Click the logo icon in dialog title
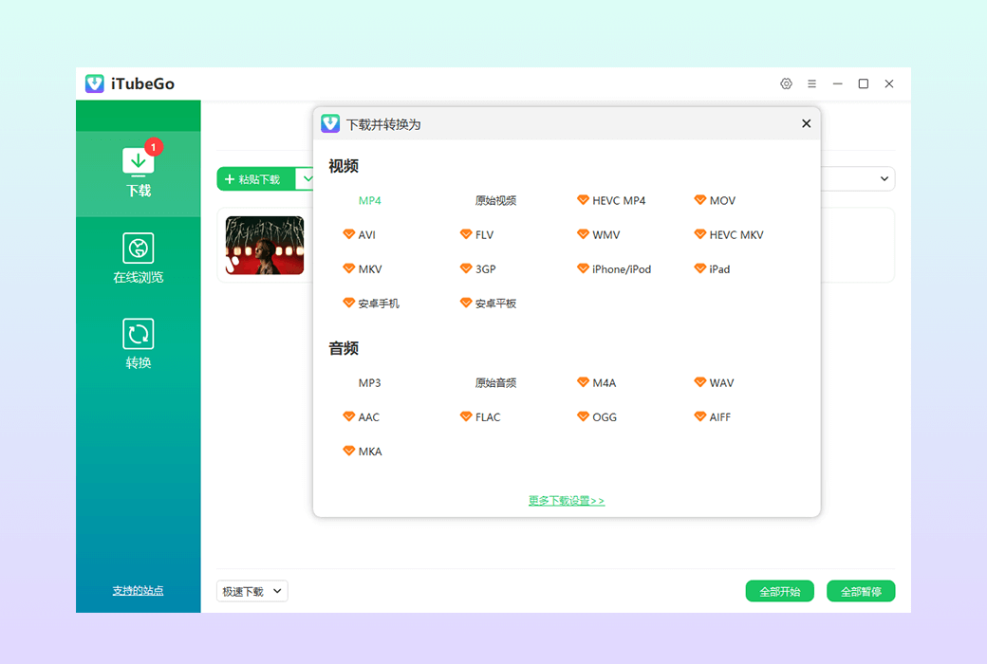 330,123
